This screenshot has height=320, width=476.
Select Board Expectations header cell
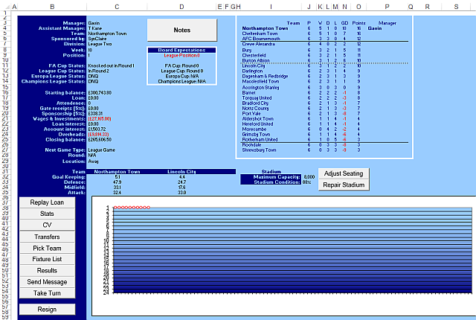tap(181, 50)
